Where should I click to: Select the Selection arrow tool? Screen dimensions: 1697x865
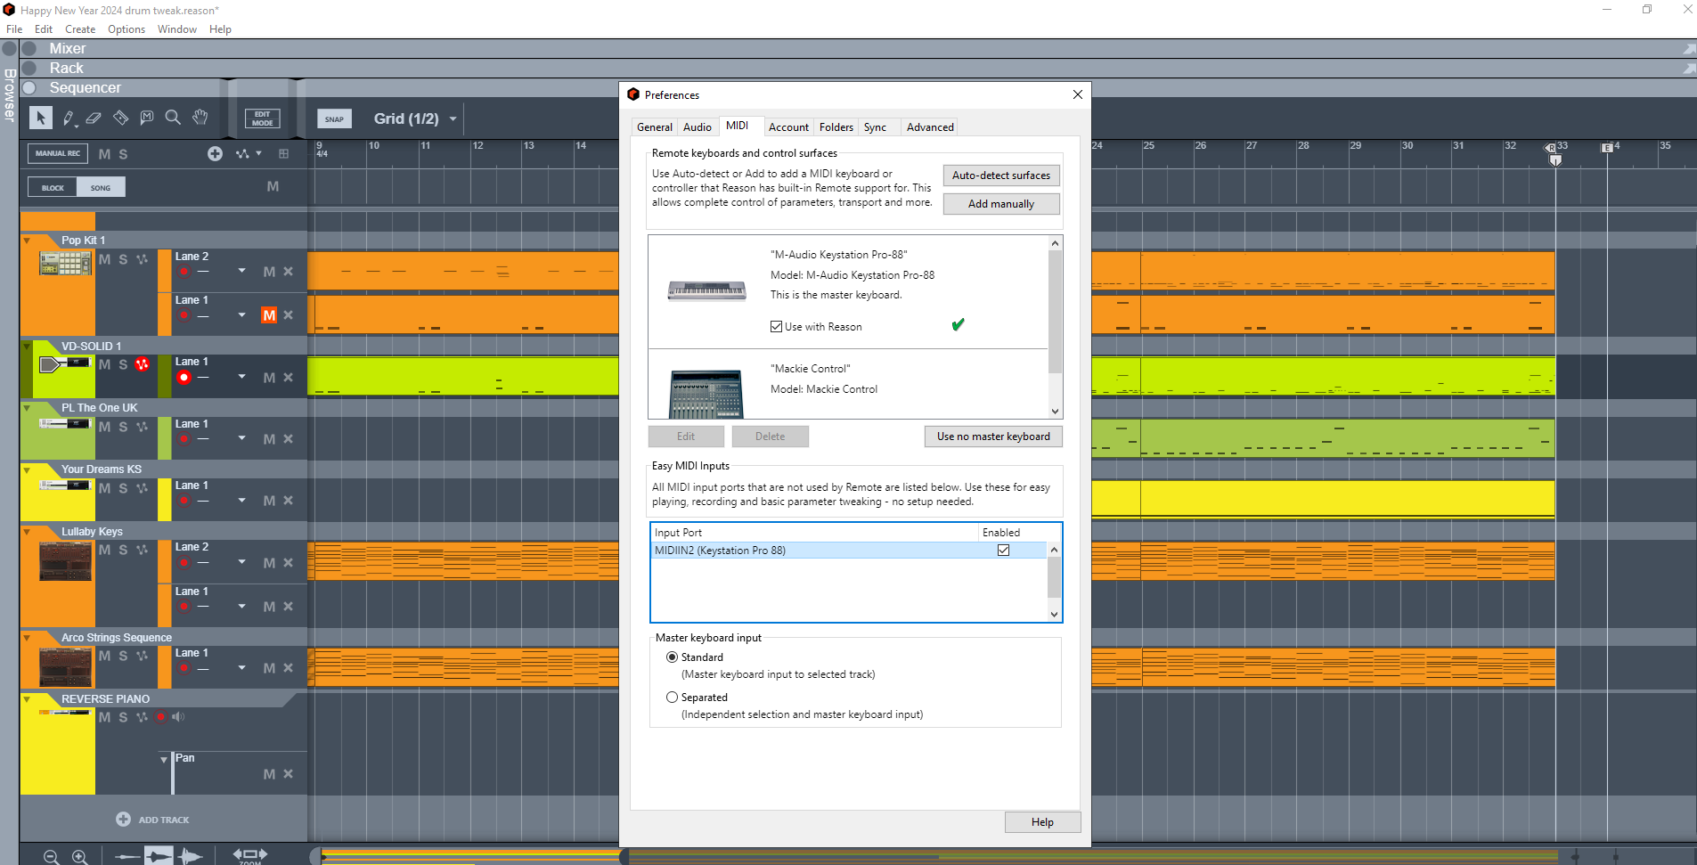tap(41, 118)
